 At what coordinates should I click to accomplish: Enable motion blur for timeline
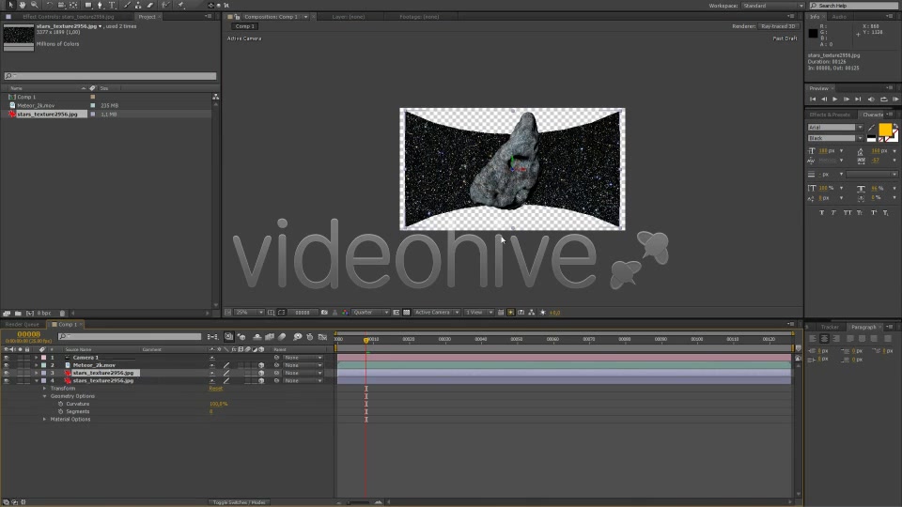point(282,337)
